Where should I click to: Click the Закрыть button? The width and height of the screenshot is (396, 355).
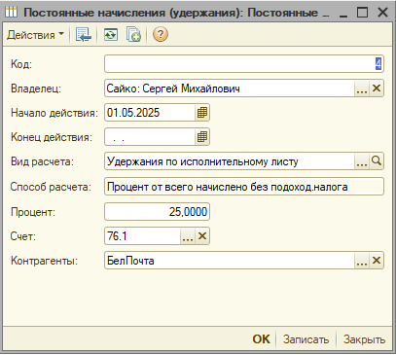[364, 339]
